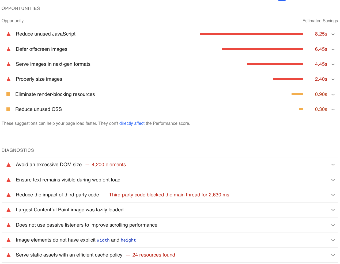340x264 pixels.
Task: Expand Serve images in next-gen formats chevron
Action: pyautogui.click(x=333, y=64)
